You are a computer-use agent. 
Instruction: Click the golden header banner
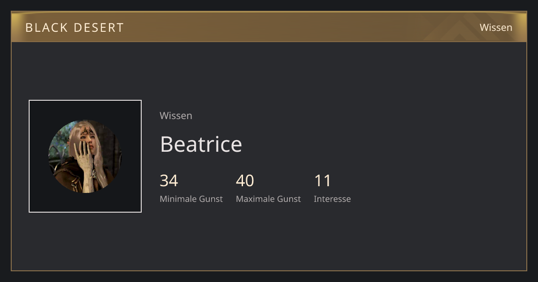(269, 27)
